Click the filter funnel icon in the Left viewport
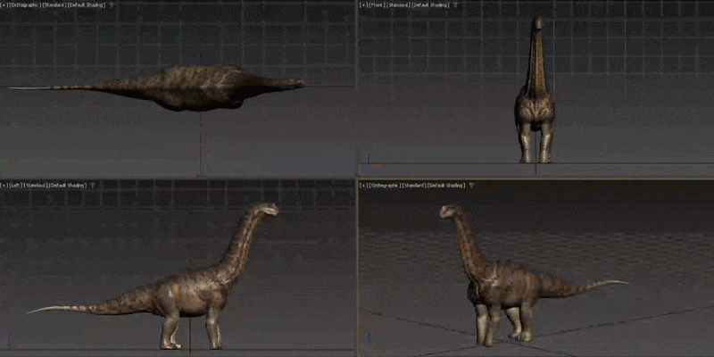 93,186
